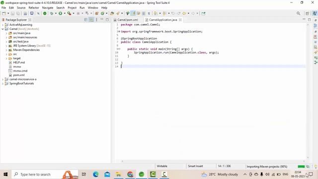Click the Writable status field
This screenshot has width=318, height=179.
coord(162,166)
